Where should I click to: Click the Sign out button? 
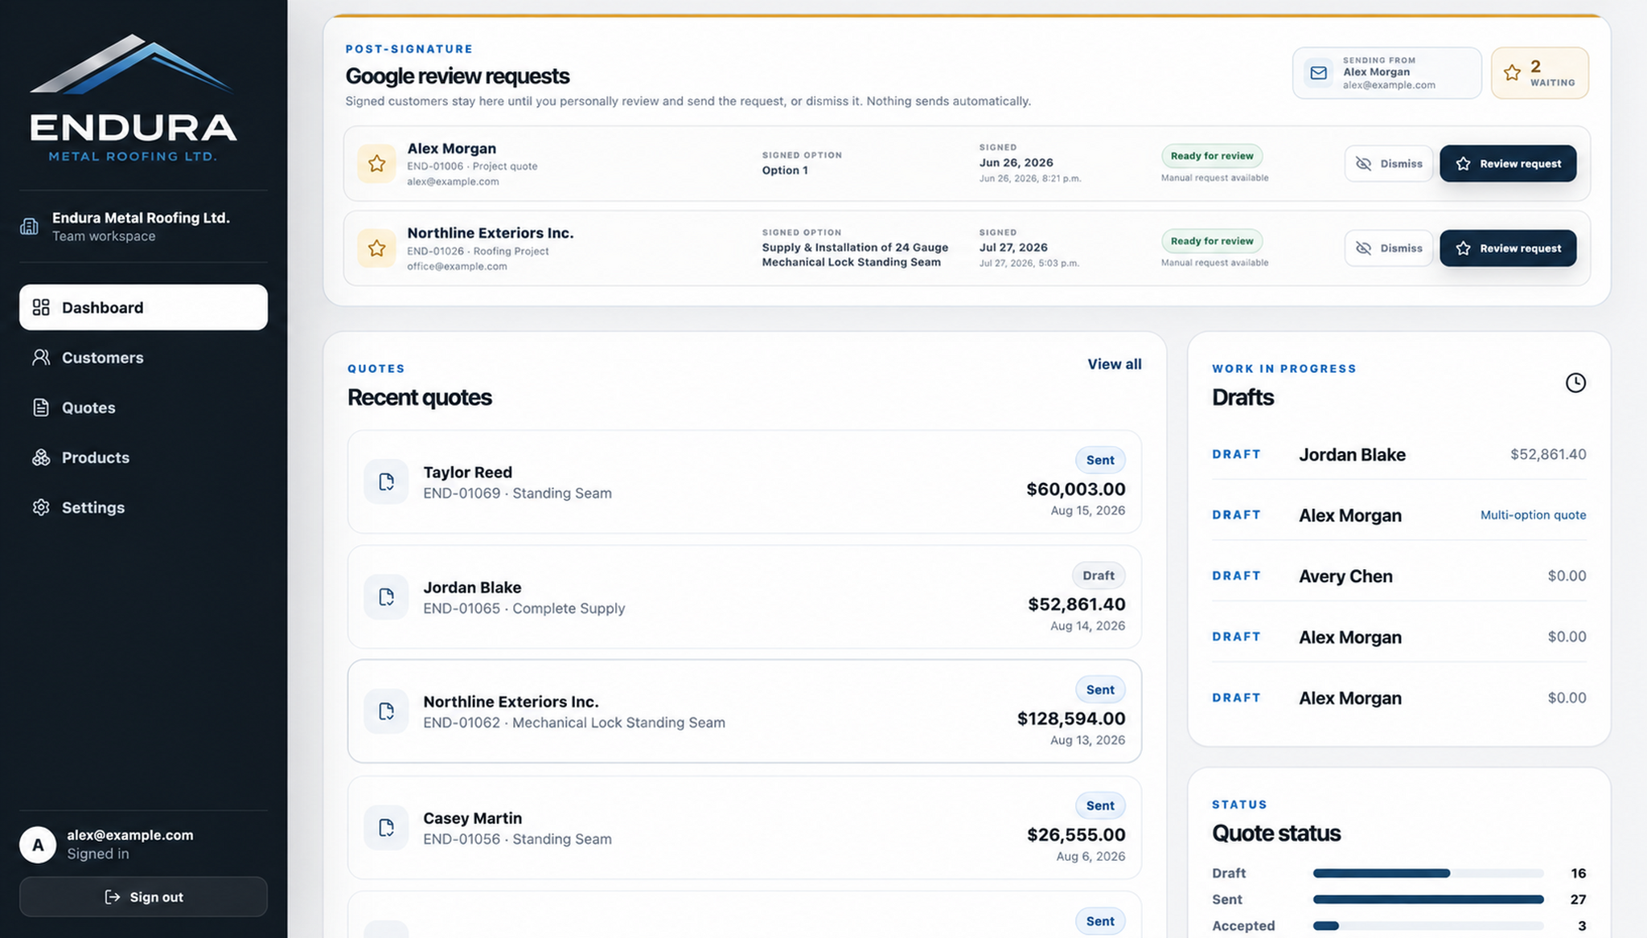[143, 897]
